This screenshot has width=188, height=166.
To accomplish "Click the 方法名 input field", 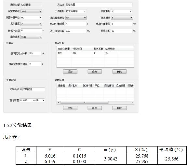I will (x=99, y=5).
